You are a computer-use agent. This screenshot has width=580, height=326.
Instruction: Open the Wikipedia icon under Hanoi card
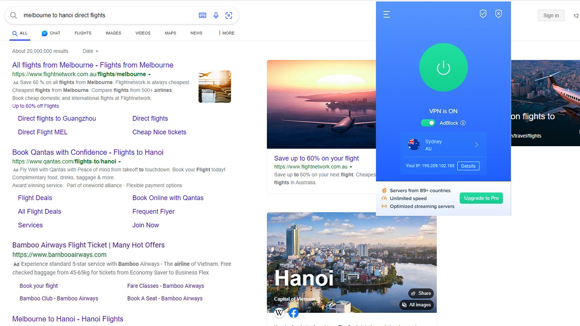tap(279, 312)
